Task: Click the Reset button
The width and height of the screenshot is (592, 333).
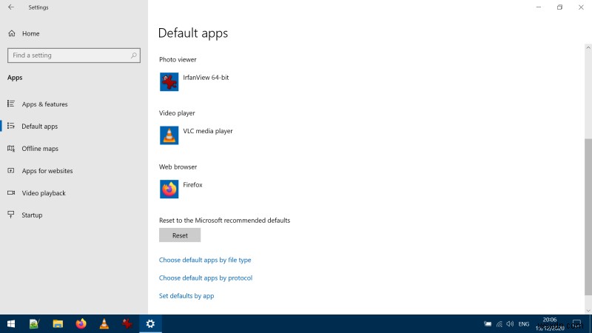Action: (x=180, y=235)
